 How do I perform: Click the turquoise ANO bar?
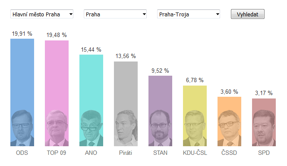(x=91, y=82)
